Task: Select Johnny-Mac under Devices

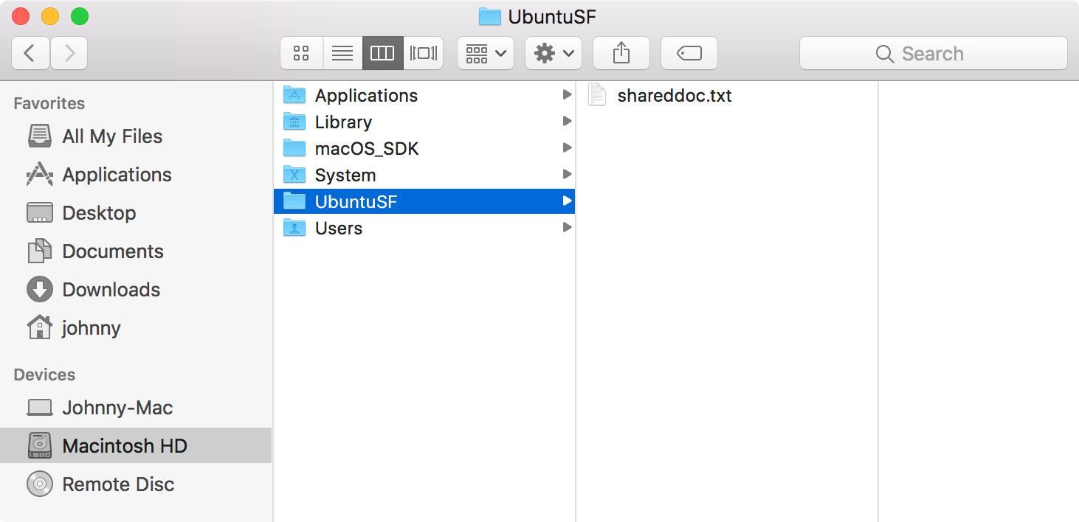Action: pyautogui.click(x=136, y=408)
